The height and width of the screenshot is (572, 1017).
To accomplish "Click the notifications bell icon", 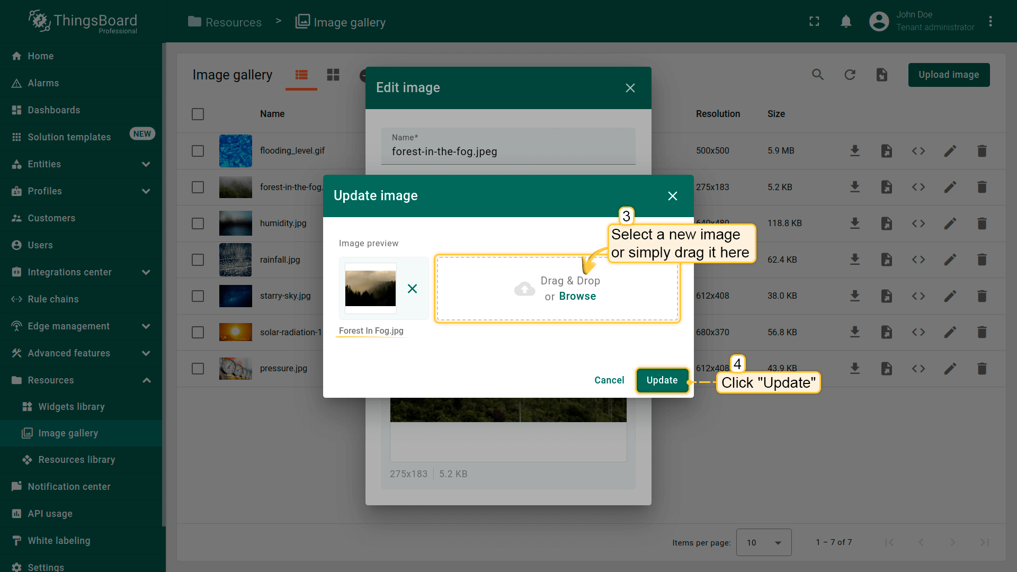I will (x=846, y=22).
